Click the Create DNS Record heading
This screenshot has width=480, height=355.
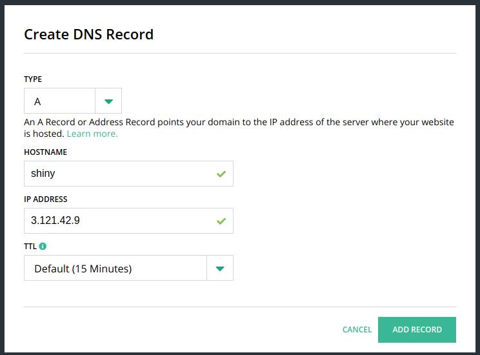coord(89,34)
